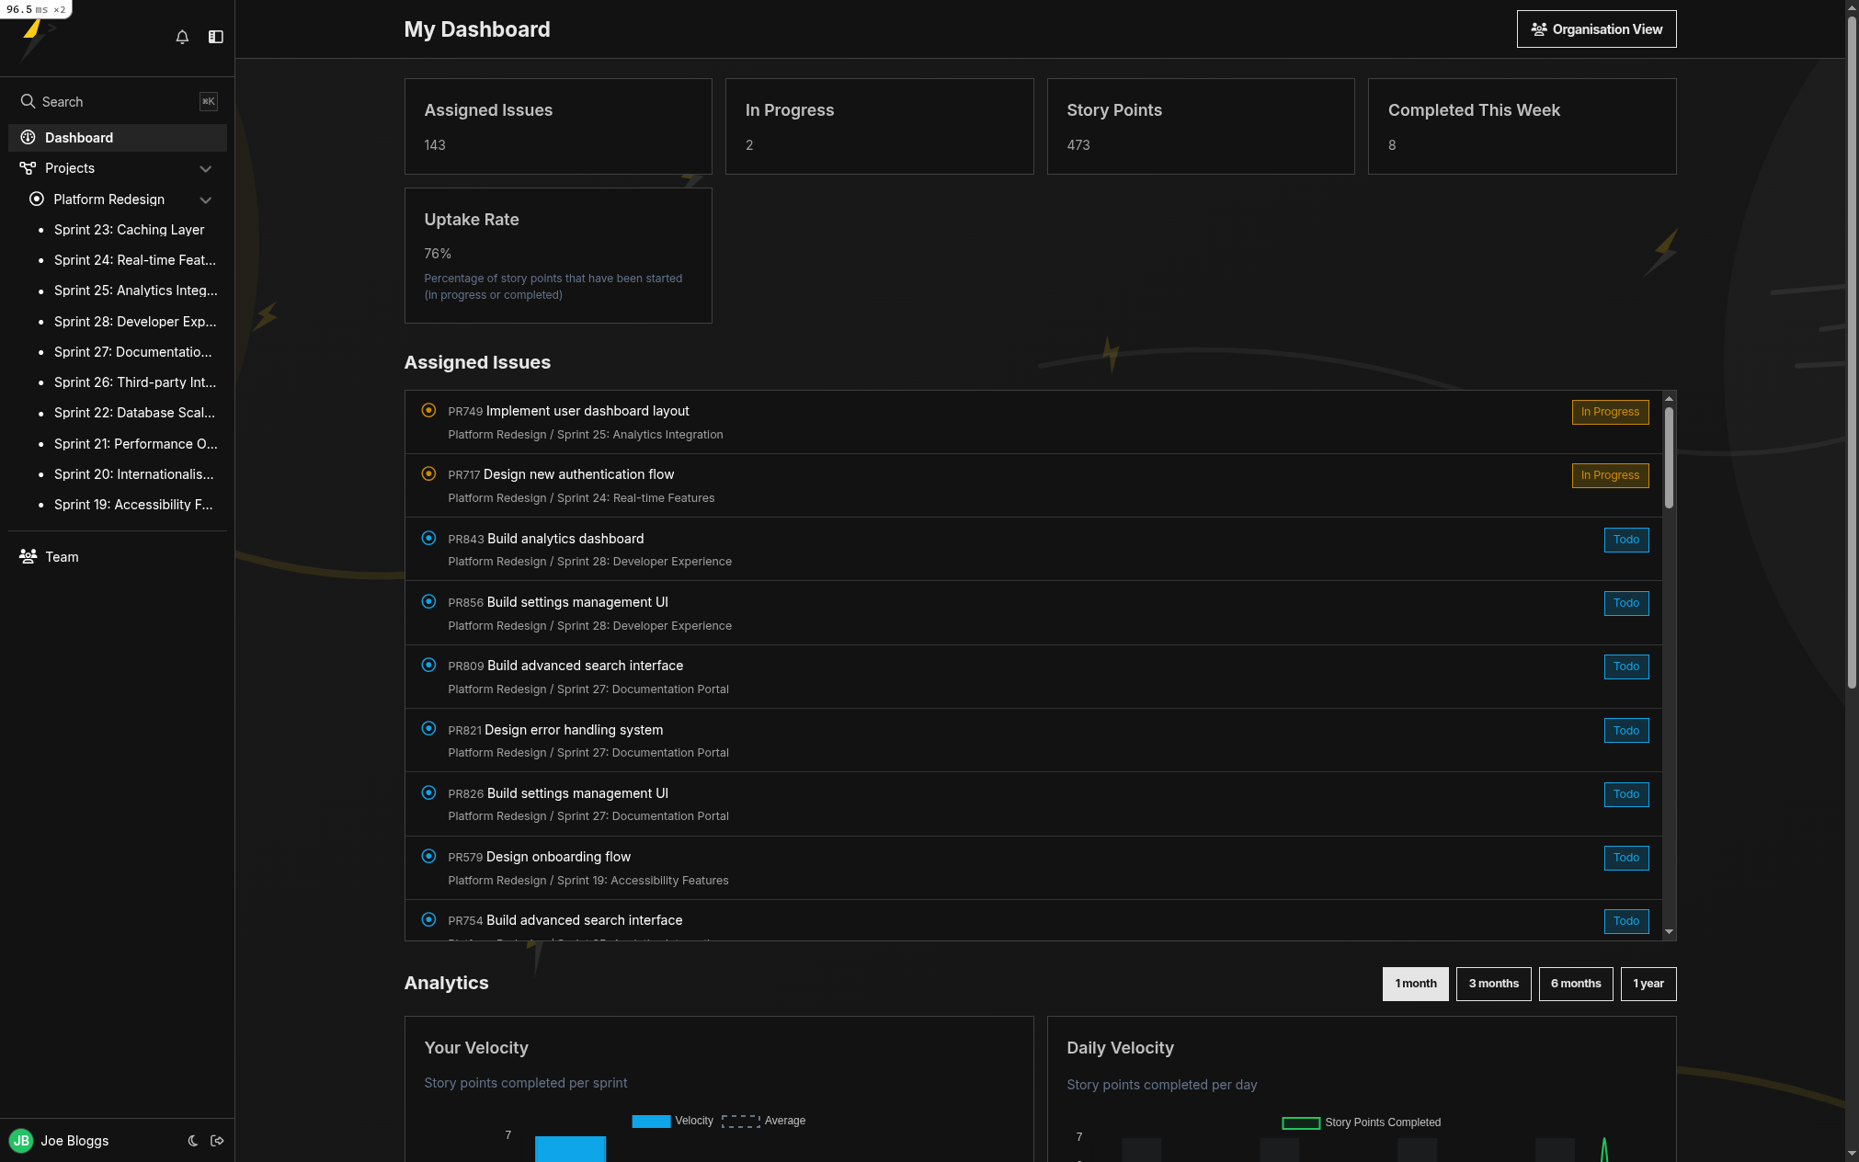Click the In Progress badge on PR749

(1609, 412)
